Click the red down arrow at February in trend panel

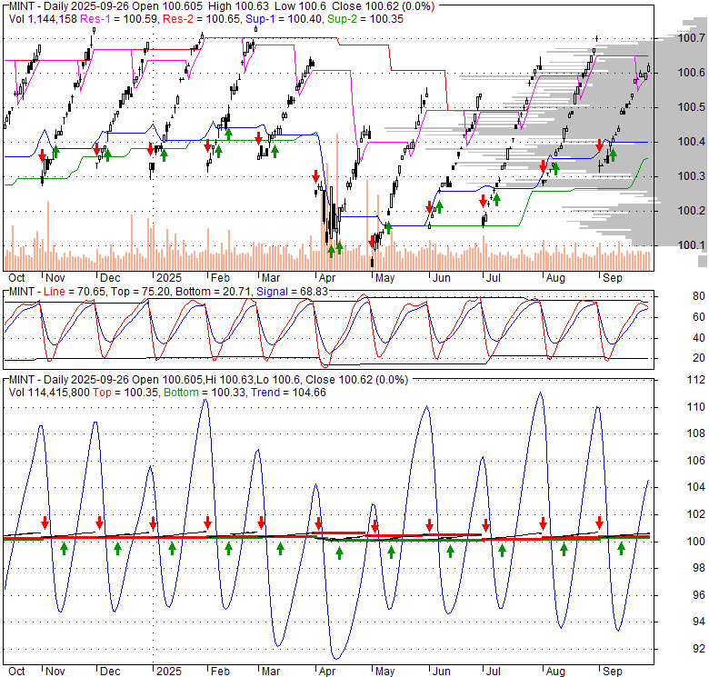pos(207,523)
